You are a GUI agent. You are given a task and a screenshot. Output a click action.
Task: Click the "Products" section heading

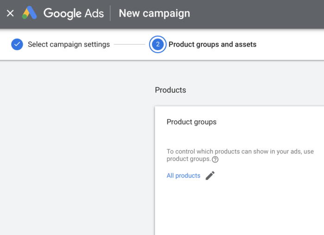170,90
